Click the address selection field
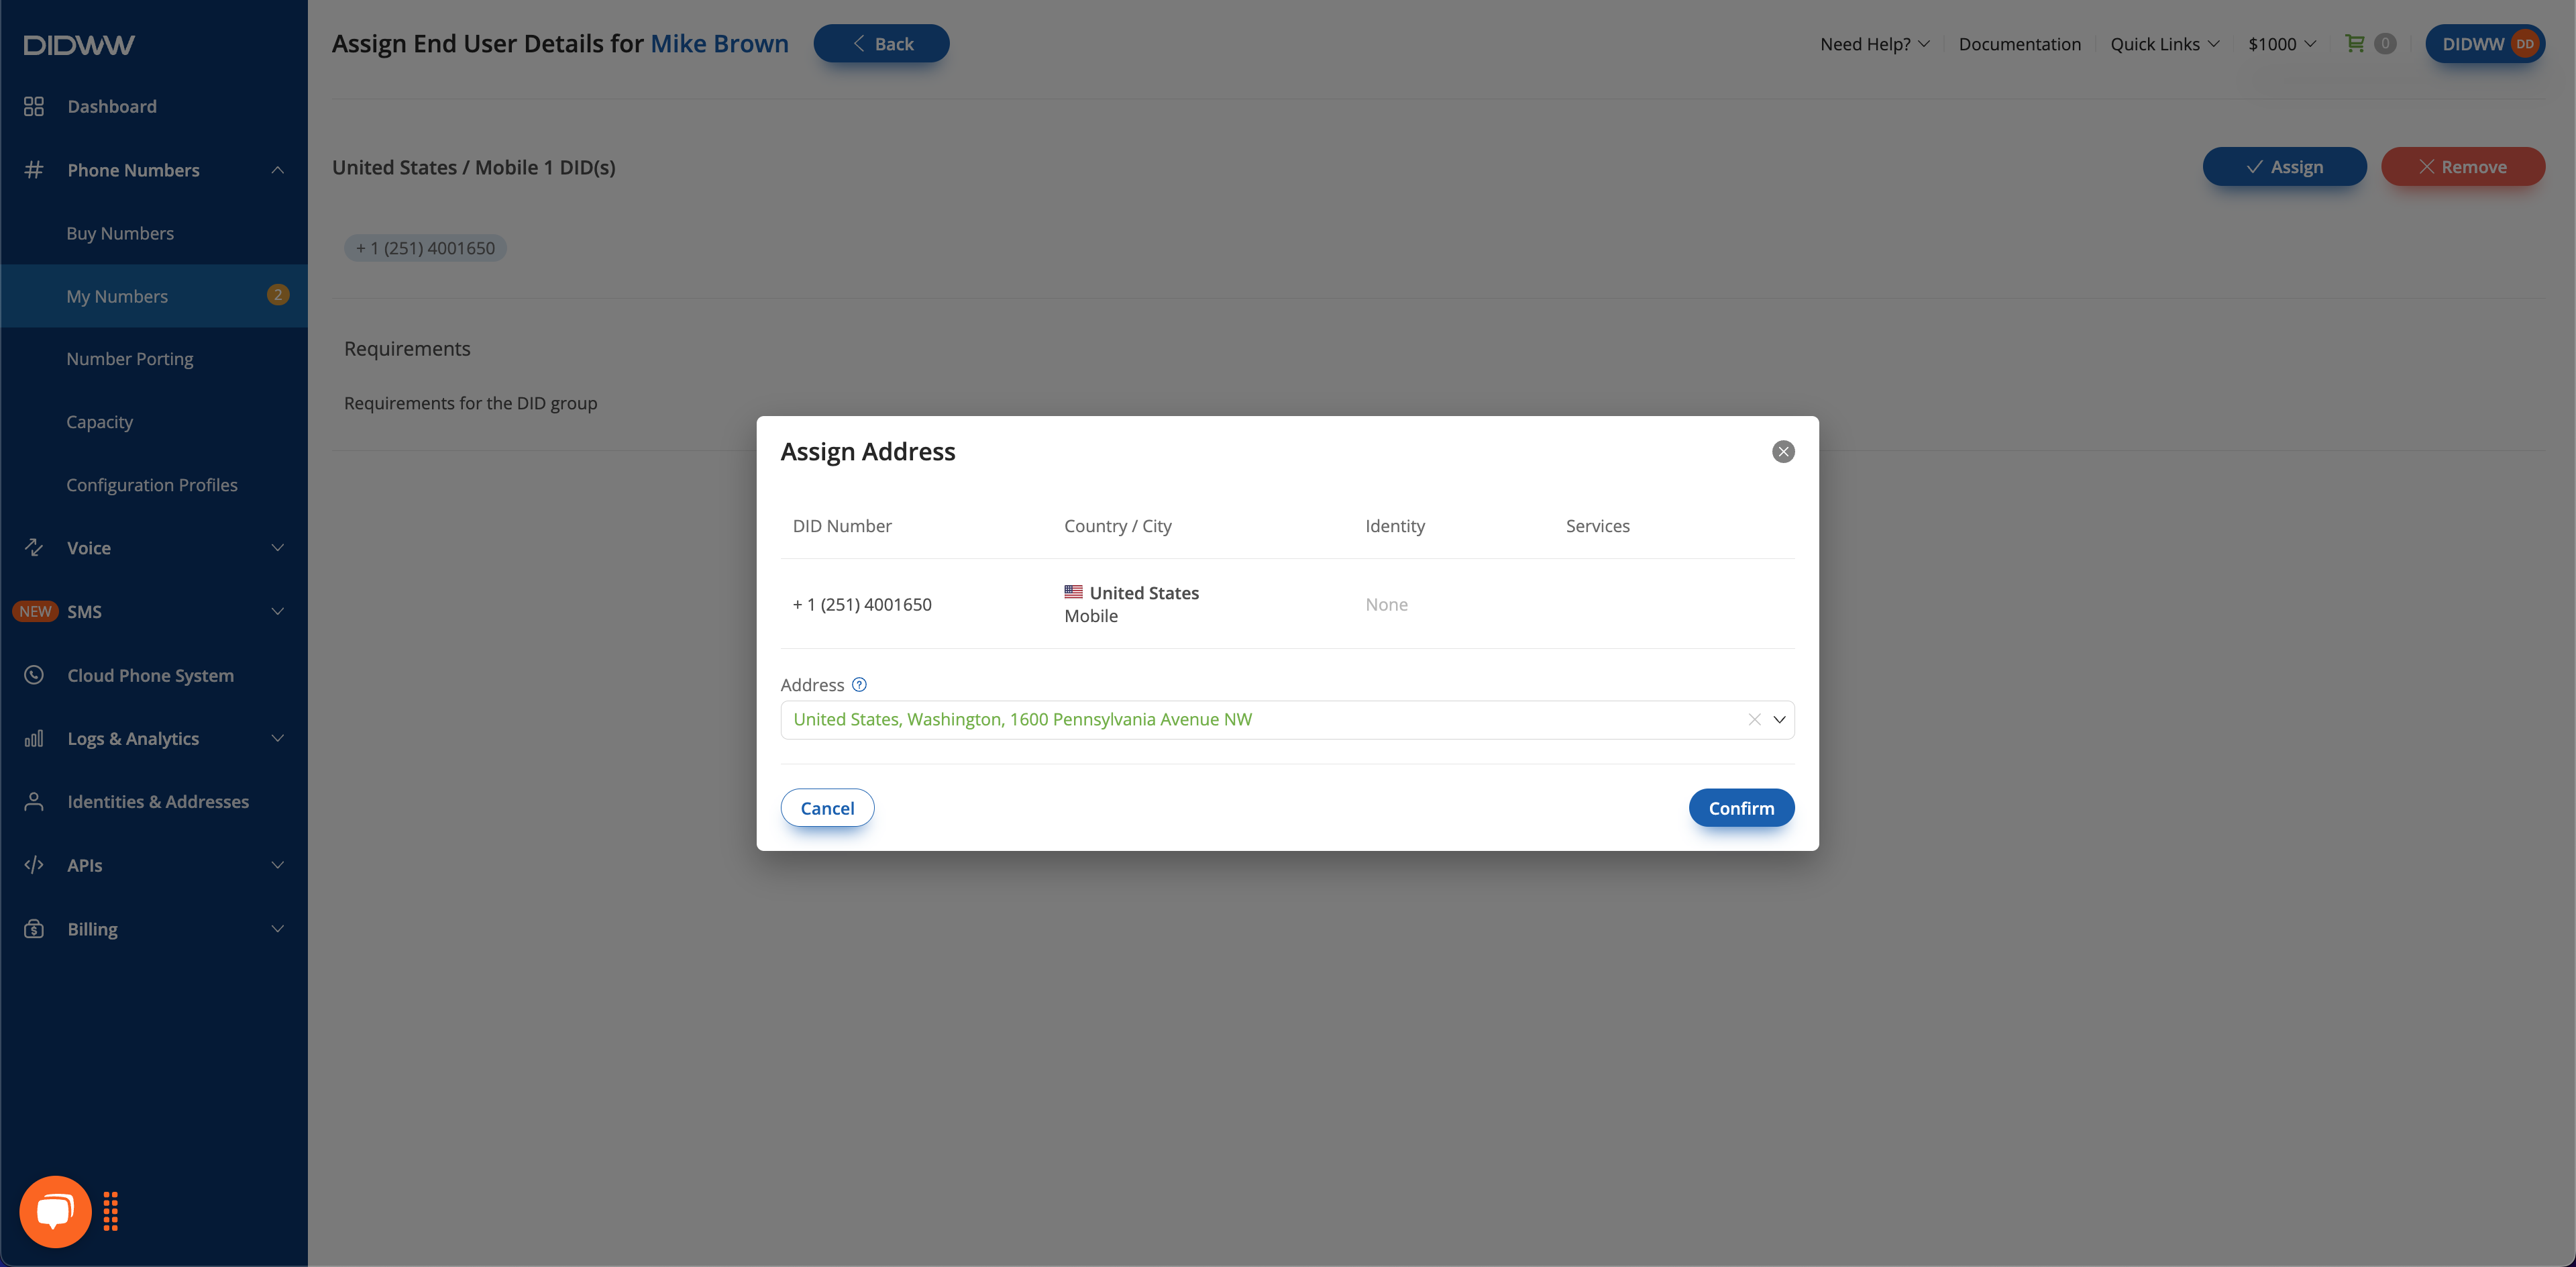The image size is (2576, 1267). coord(1287,720)
